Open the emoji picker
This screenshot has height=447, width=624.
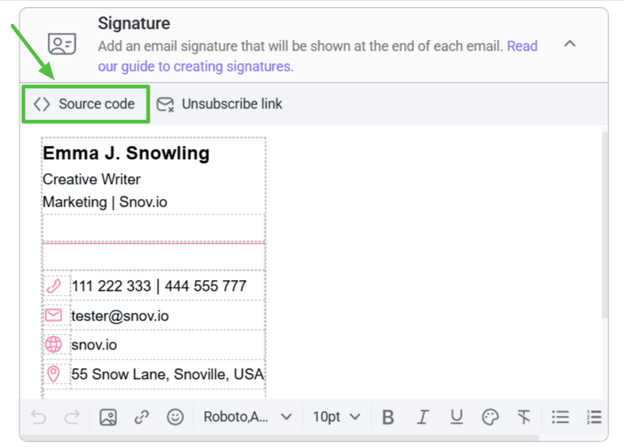pyautogui.click(x=175, y=417)
